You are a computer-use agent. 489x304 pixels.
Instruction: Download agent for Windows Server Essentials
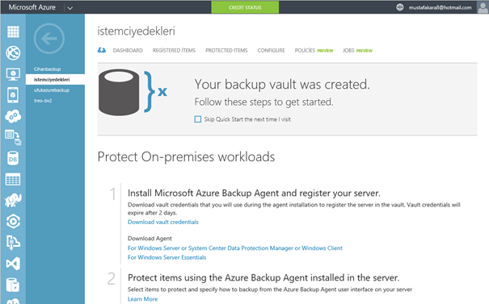[x=167, y=257]
